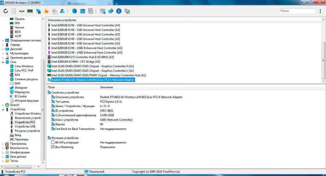
Task: Open Интернет tree node
Action: 21,88
